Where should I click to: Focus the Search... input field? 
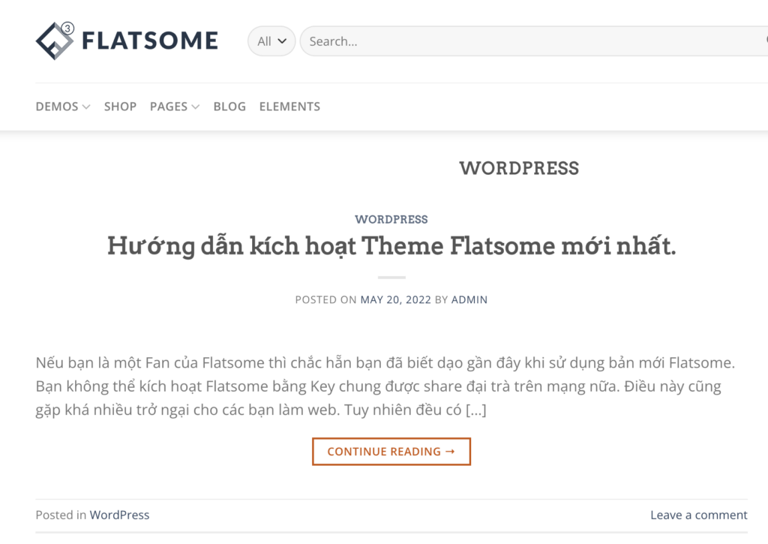(x=534, y=41)
